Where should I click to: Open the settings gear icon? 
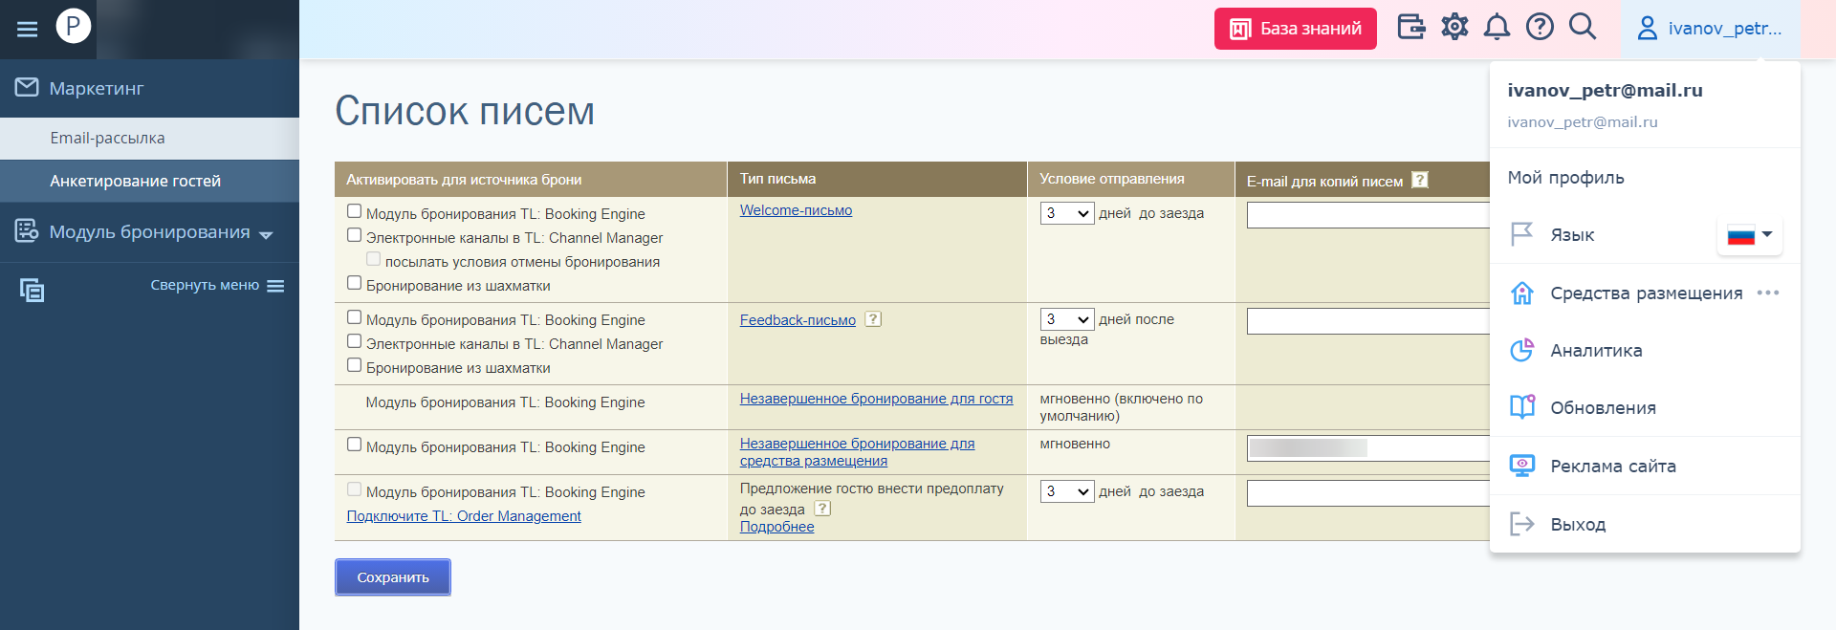pos(1454,27)
